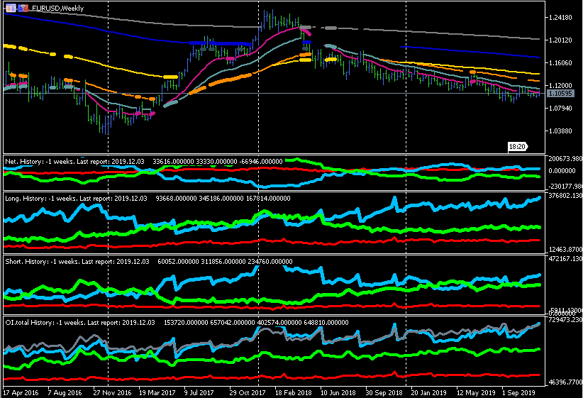Toggle the one-click trading panel icon

(23, 8)
